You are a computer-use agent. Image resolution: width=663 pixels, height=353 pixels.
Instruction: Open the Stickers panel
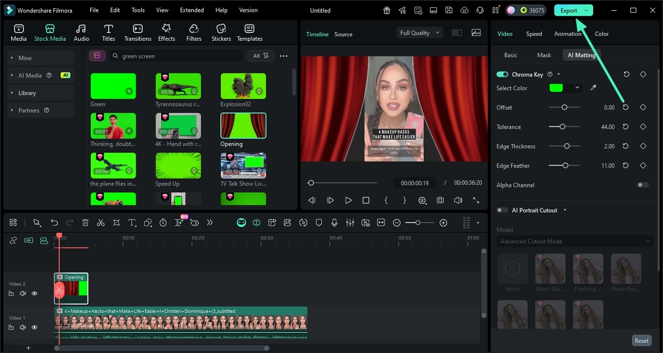coord(221,33)
